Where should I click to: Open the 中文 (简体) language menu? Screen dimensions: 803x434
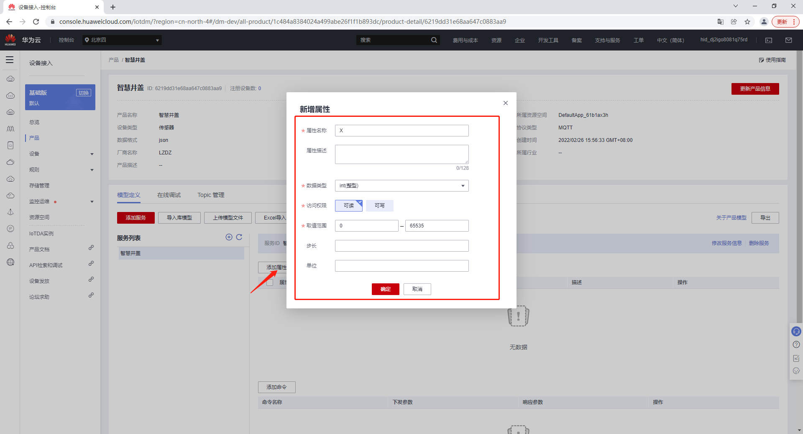tap(670, 40)
